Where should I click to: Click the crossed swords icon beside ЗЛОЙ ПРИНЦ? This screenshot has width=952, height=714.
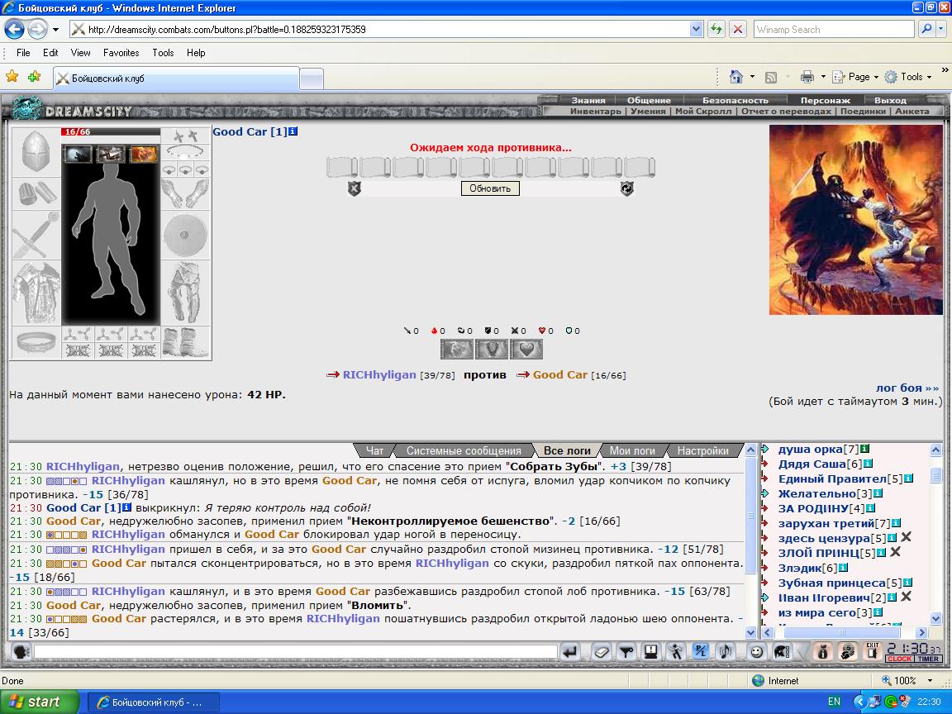tap(895, 552)
